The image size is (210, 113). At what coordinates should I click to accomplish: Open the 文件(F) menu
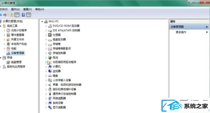(x=4, y=9)
